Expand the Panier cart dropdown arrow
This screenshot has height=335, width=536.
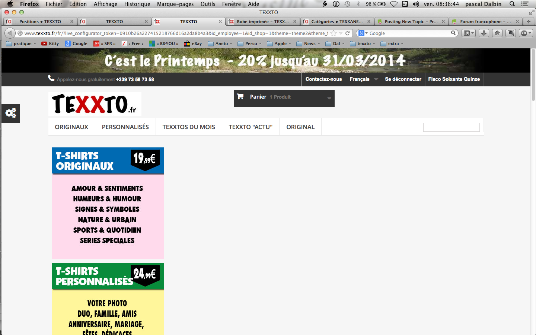[329, 98]
